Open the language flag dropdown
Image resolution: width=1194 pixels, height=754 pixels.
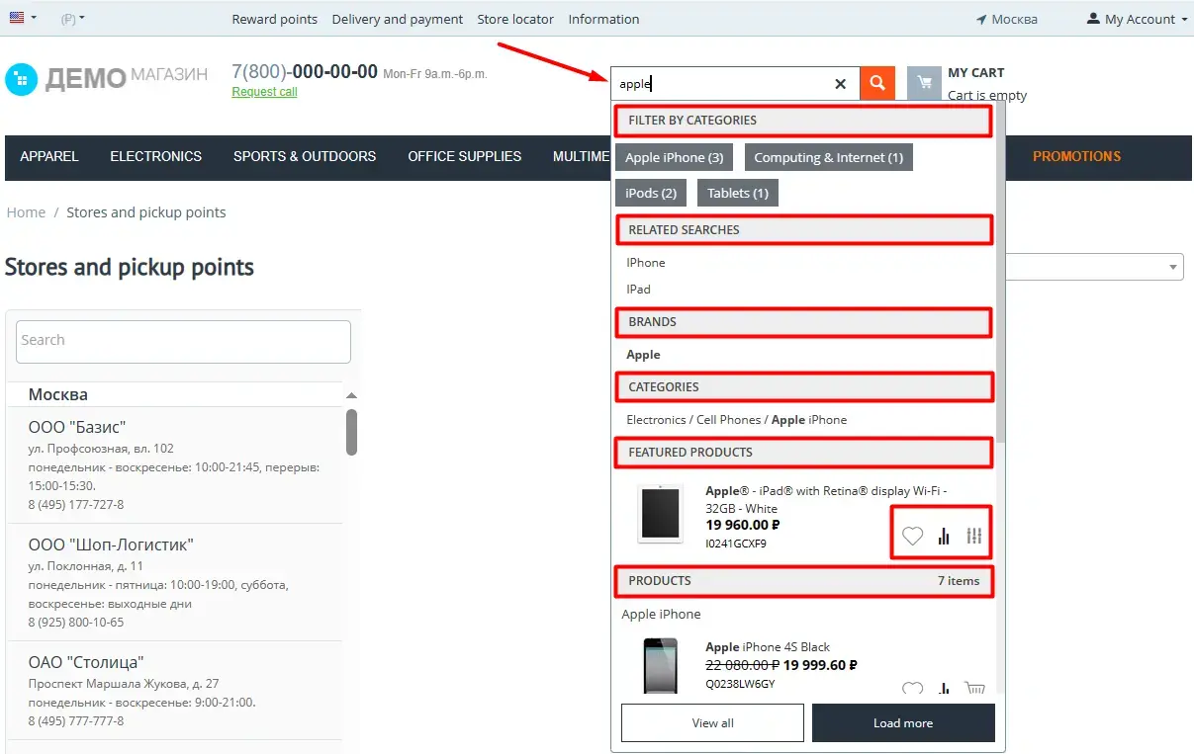click(x=23, y=18)
